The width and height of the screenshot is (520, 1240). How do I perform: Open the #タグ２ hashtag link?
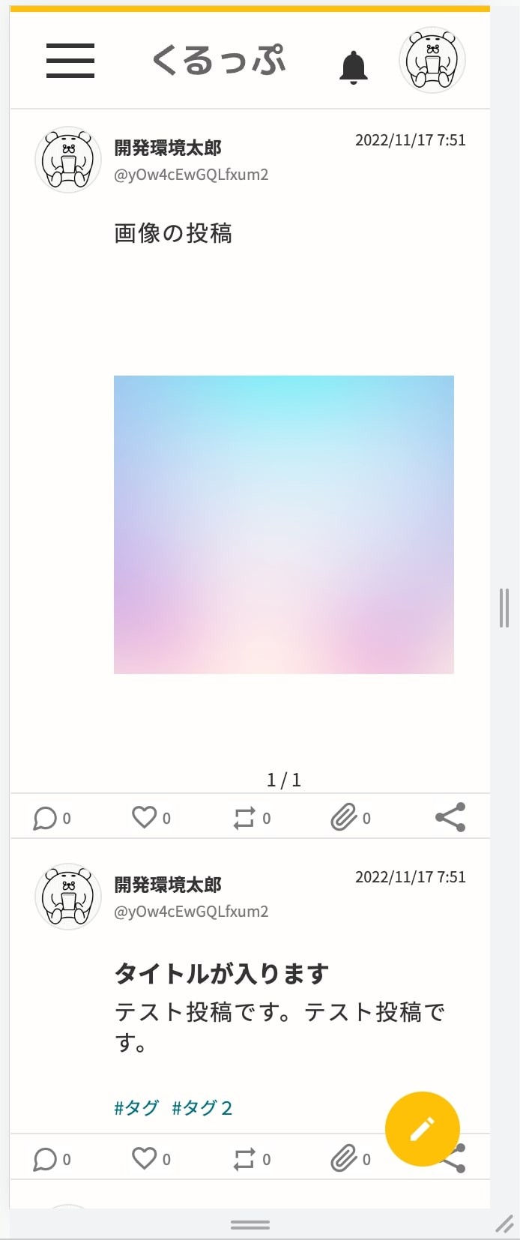[x=202, y=1108]
